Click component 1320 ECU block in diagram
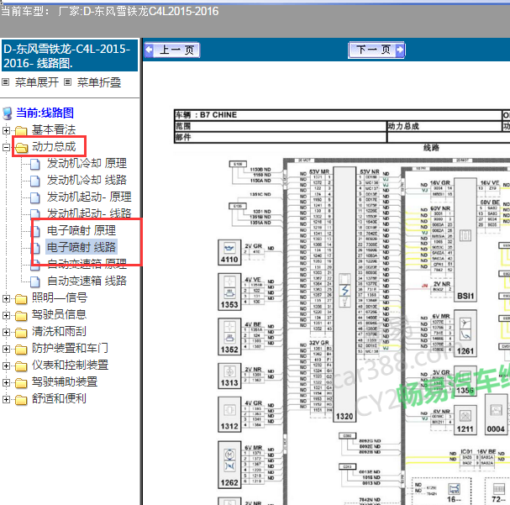This screenshot has height=505, width=510. tap(344, 295)
